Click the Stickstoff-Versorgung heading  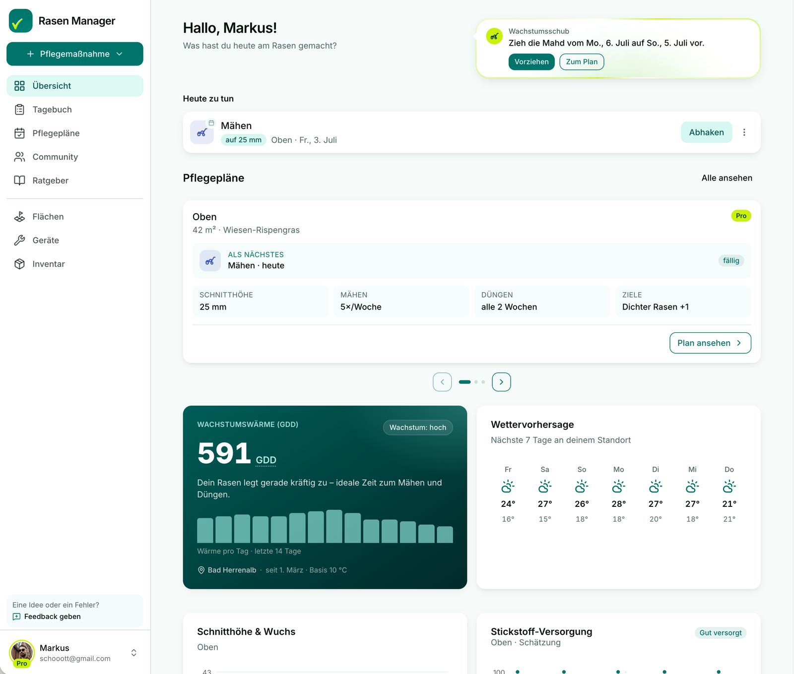[x=541, y=632]
